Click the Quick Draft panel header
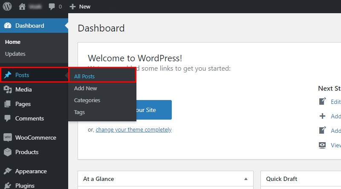Screen dimensions: 341x189 (301, 179)
